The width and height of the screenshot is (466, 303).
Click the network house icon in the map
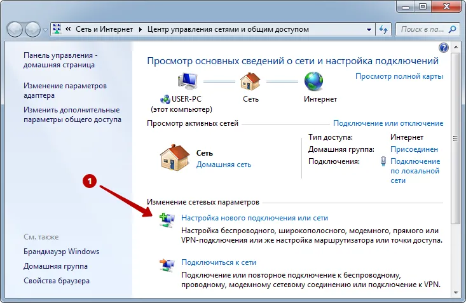250,81
